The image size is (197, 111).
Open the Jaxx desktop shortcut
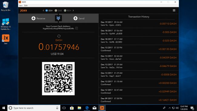[x=6, y=39]
